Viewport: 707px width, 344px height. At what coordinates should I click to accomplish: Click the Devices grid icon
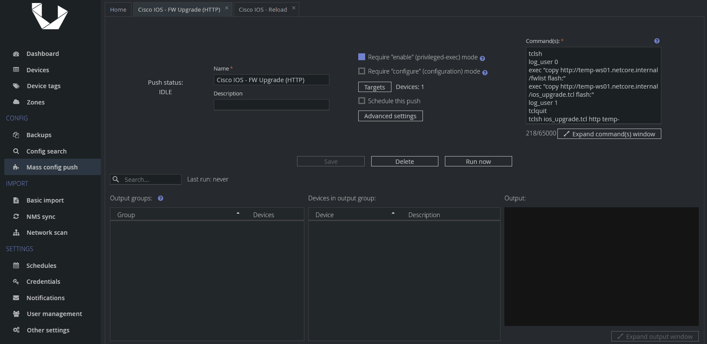[16, 70]
